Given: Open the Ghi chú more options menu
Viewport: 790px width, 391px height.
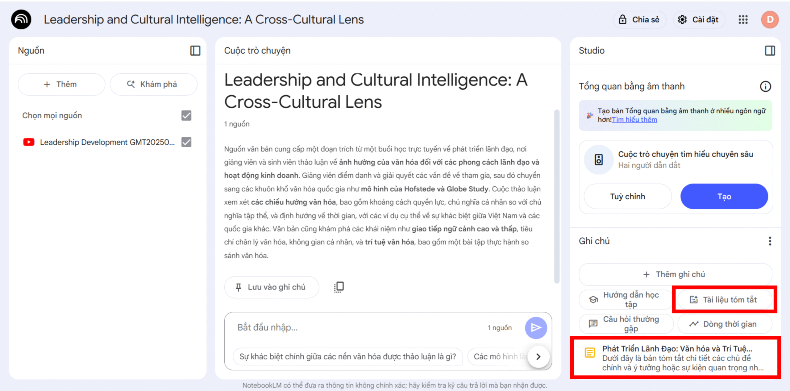Looking at the screenshot, I should pos(770,241).
